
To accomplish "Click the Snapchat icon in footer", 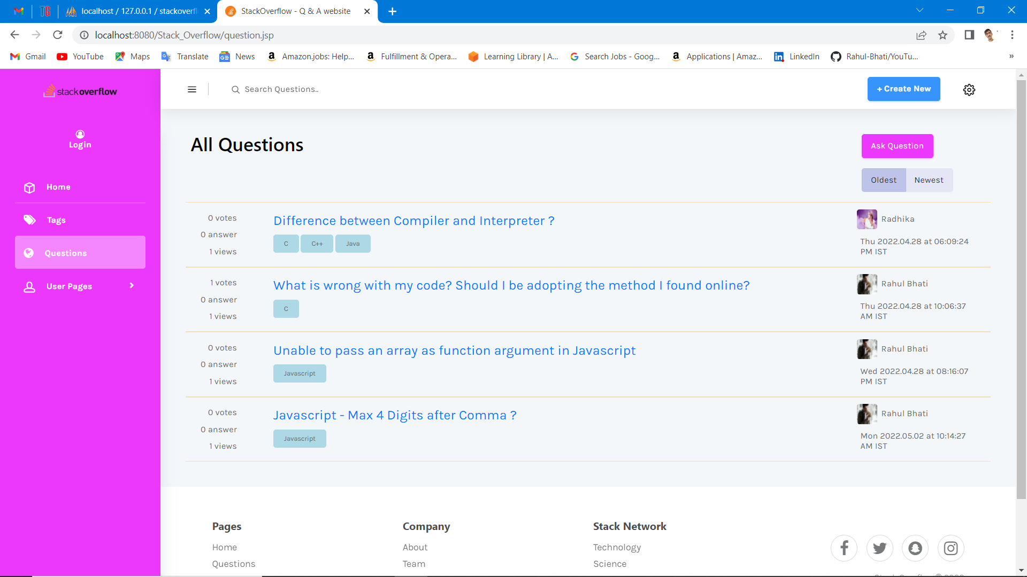I will pos(915,548).
